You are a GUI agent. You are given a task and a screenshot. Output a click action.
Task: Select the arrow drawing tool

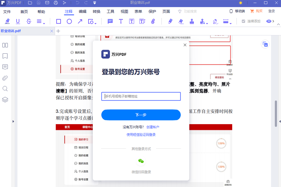click(80, 21)
